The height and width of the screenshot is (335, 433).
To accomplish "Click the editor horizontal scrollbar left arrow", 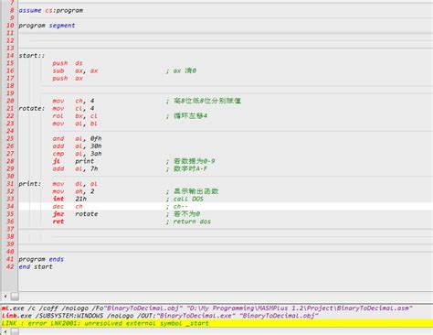I will coord(5,296).
